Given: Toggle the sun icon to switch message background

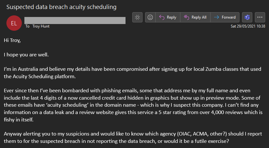Looking at the screenshot, I should click(x=137, y=17).
